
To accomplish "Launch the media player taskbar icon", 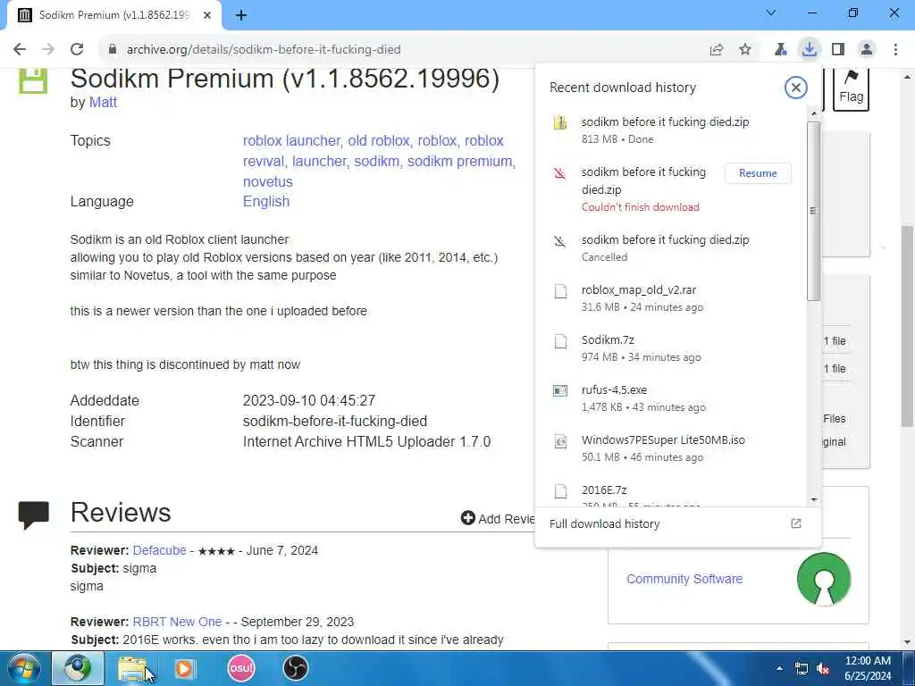I will click(186, 668).
